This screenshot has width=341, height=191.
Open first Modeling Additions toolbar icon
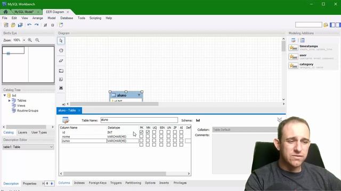(294, 40)
